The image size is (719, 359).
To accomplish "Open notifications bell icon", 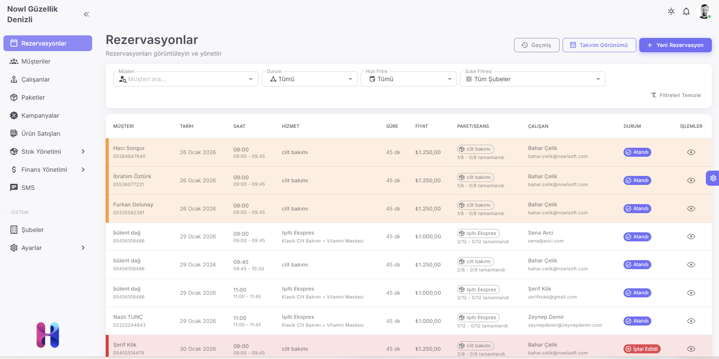I will pyautogui.click(x=686, y=12).
